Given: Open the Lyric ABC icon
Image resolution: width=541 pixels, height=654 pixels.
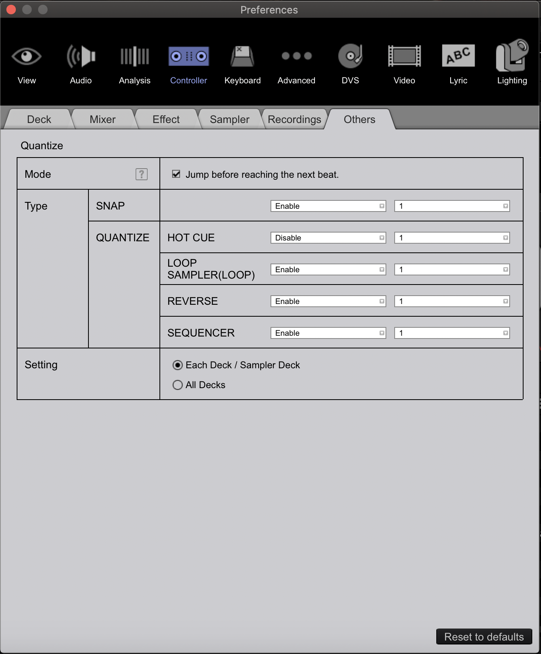Looking at the screenshot, I should (459, 56).
